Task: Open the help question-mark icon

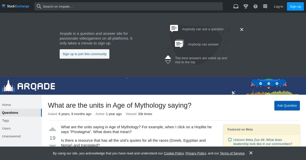Action: pyautogui.click(x=256, y=6)
